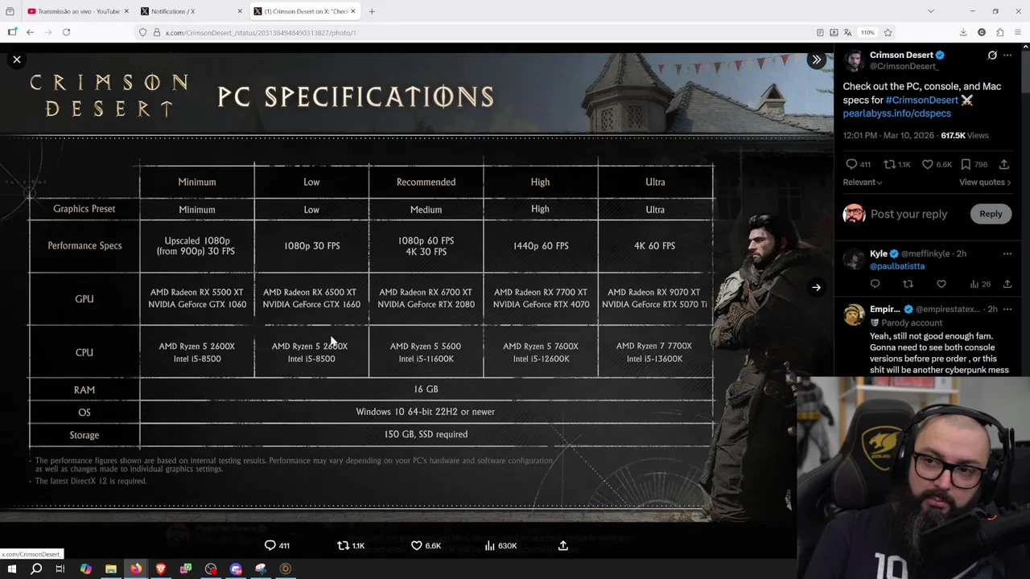This screenshot has height=579, width=1030.
Task: Click the '150 GB, SSD required' storage cell
Action: 426,434
